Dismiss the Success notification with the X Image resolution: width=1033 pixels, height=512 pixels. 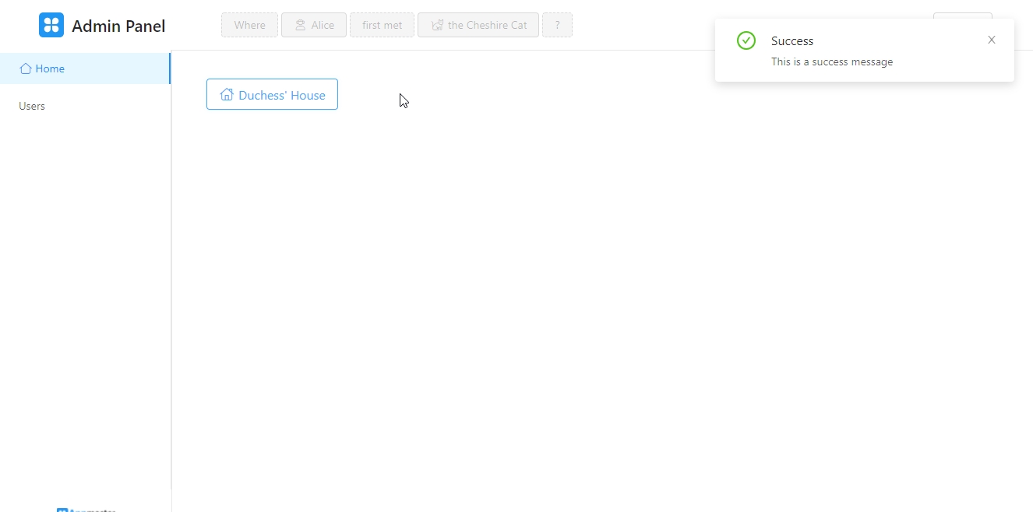click(991, 40)
